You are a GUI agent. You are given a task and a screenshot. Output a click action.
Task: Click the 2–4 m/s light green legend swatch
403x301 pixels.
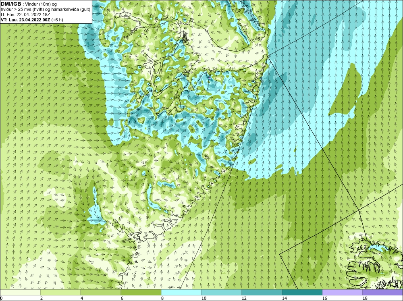60,292
